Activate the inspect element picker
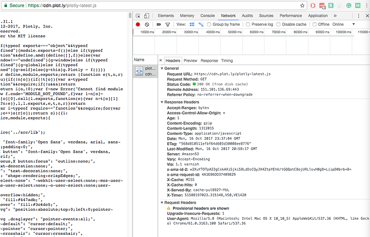The height and width of the screenshot is (237, 370). coord(138,16)
